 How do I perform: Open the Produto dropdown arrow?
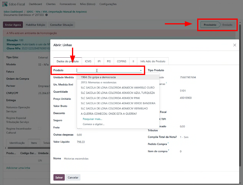tap(141, 70)
